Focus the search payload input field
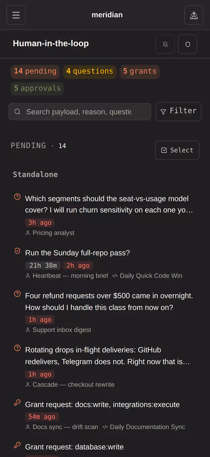This screenshot has height=457, width=210. point(80,112)
